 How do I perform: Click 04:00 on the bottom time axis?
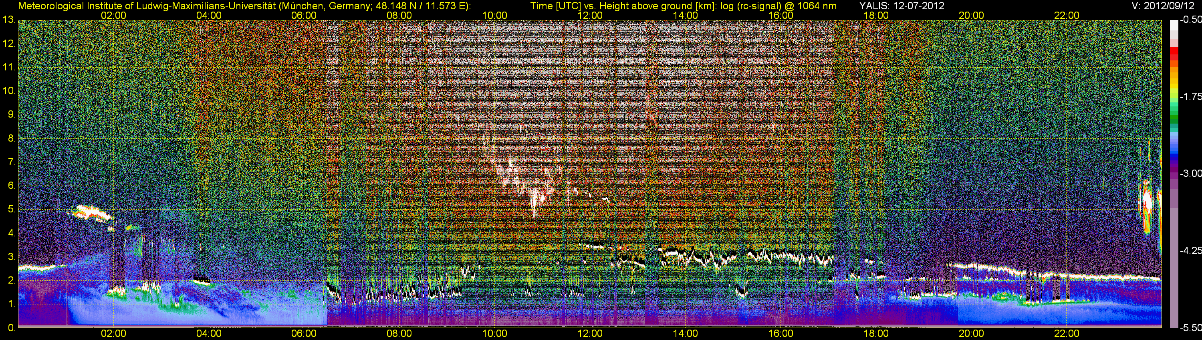[x=209, y=334]
